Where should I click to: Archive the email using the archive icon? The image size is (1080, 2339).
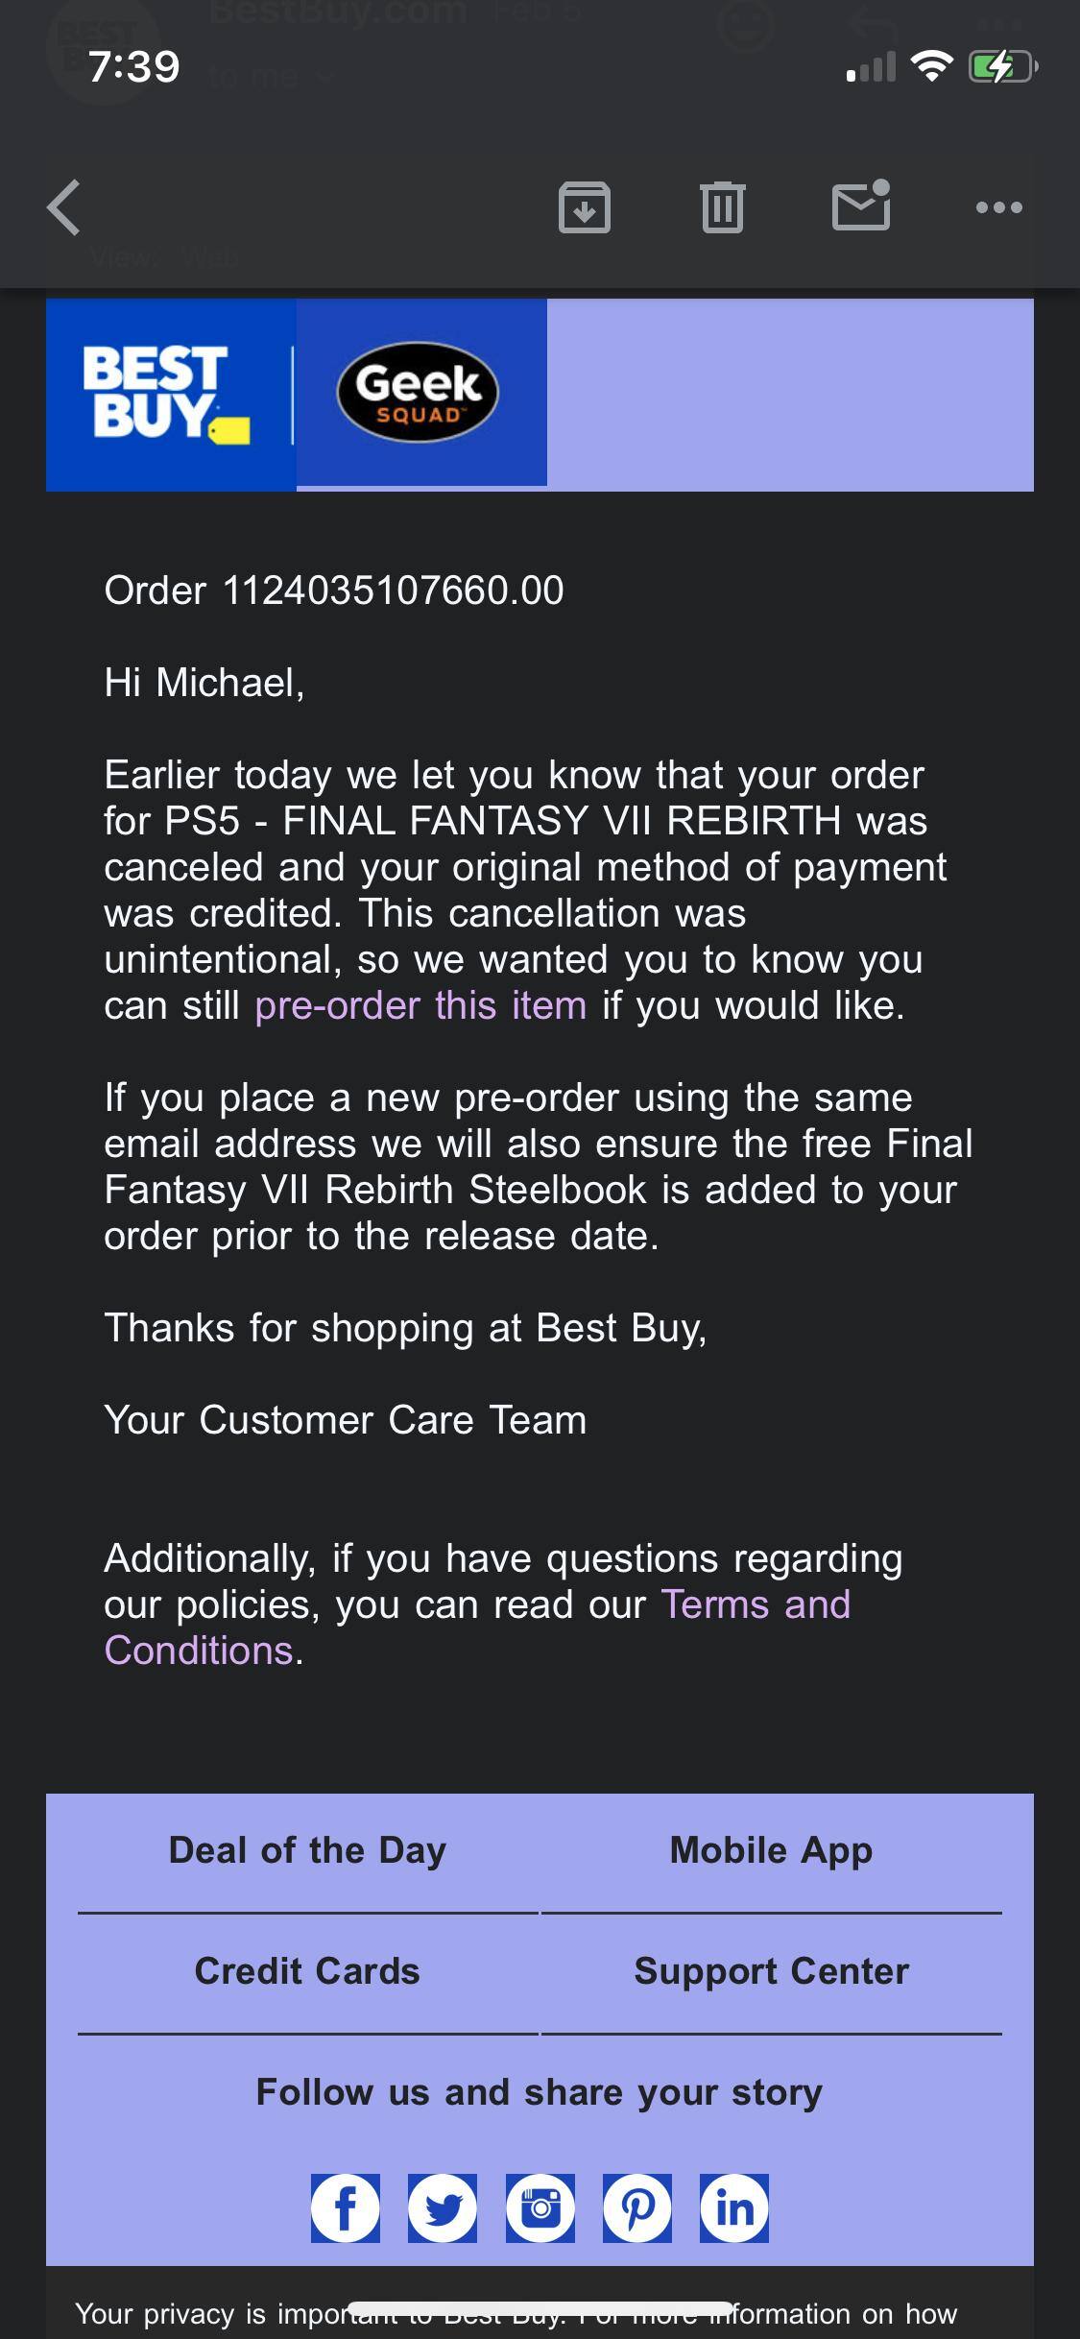585,205
